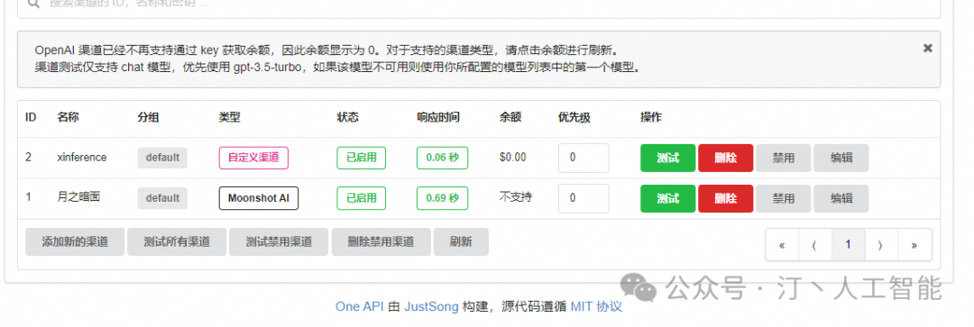Screen dimensions: 974x327
Task: Open the JustSong link in footer
Action: point(432,306)
